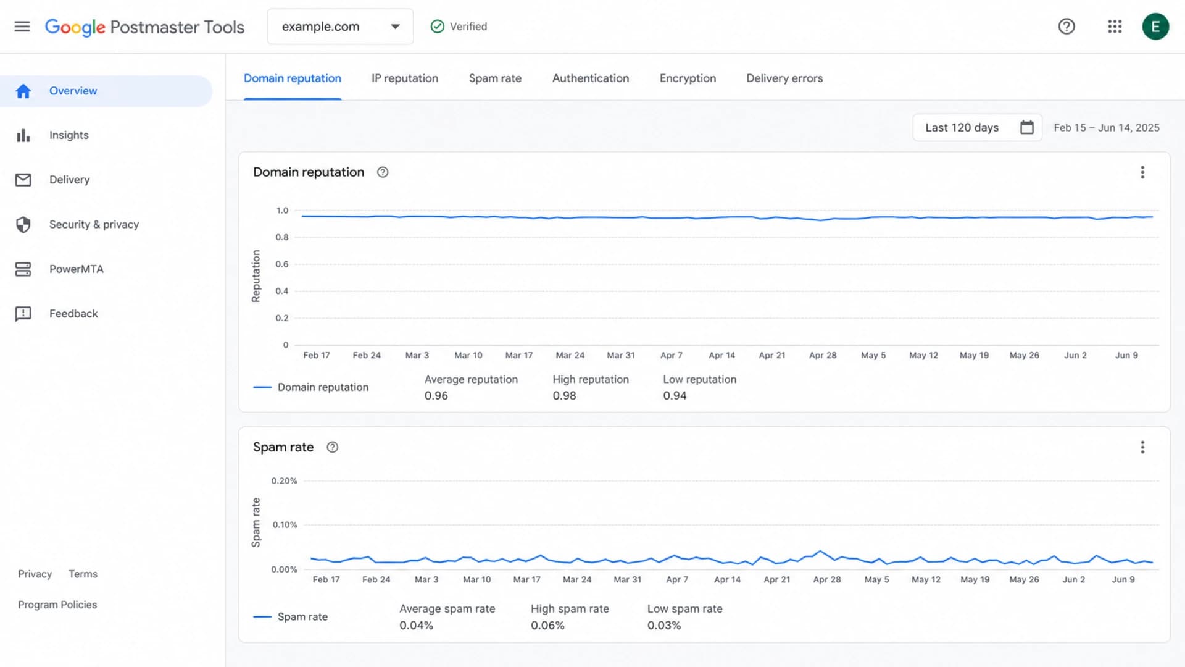1185x667 pixels.
Task: Click the Insights bar chart icon
Action: tap(23, 136)
